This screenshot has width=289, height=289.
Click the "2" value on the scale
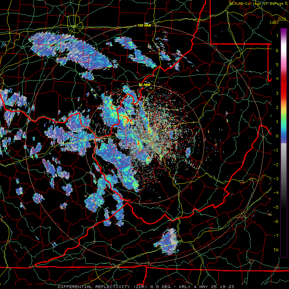[277, 108]
